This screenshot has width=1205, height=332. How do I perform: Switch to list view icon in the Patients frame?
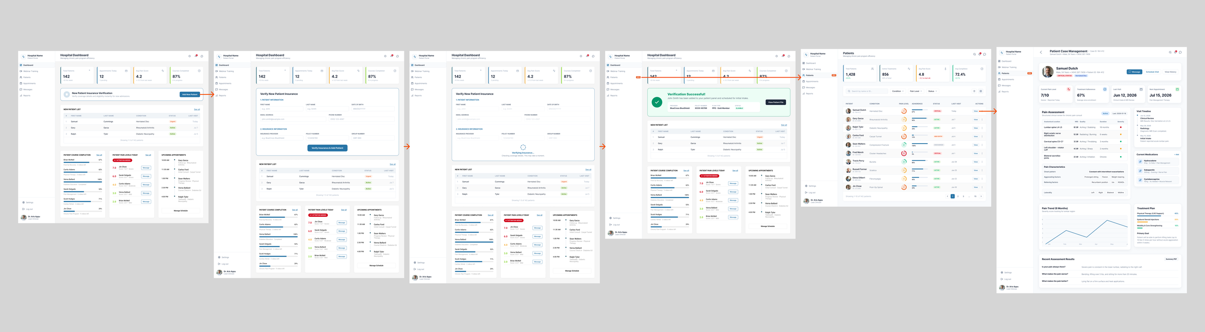[974, 91]
